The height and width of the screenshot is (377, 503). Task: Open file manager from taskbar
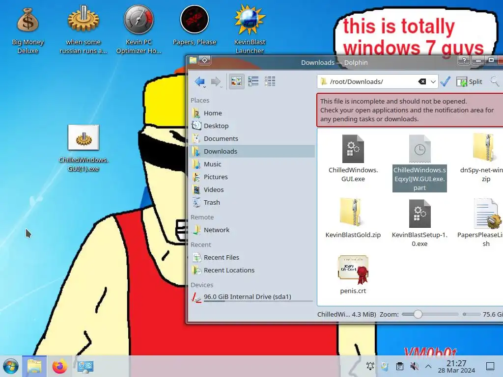pyautogui.click(x=34, y=366)
